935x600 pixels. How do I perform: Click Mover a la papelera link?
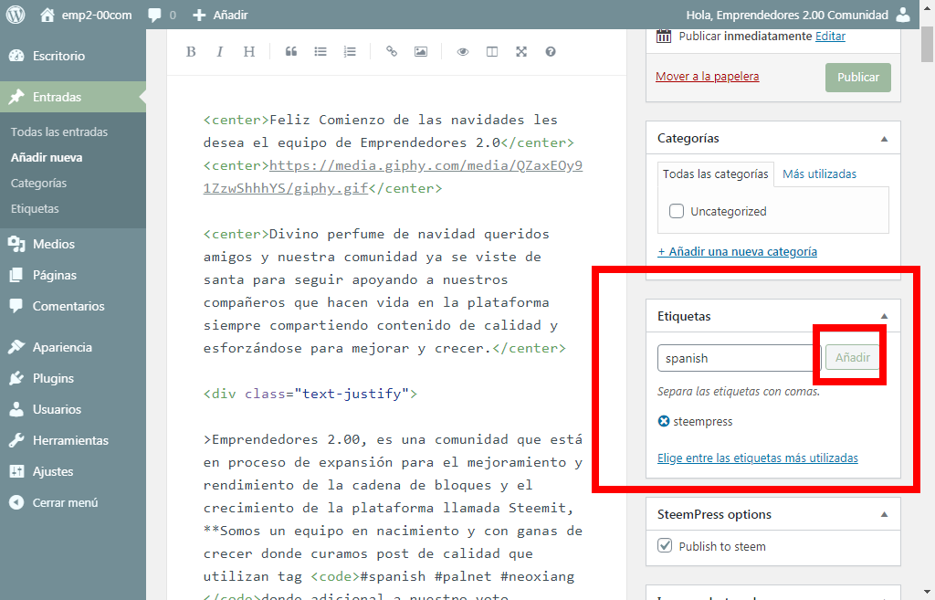point(708,77)
